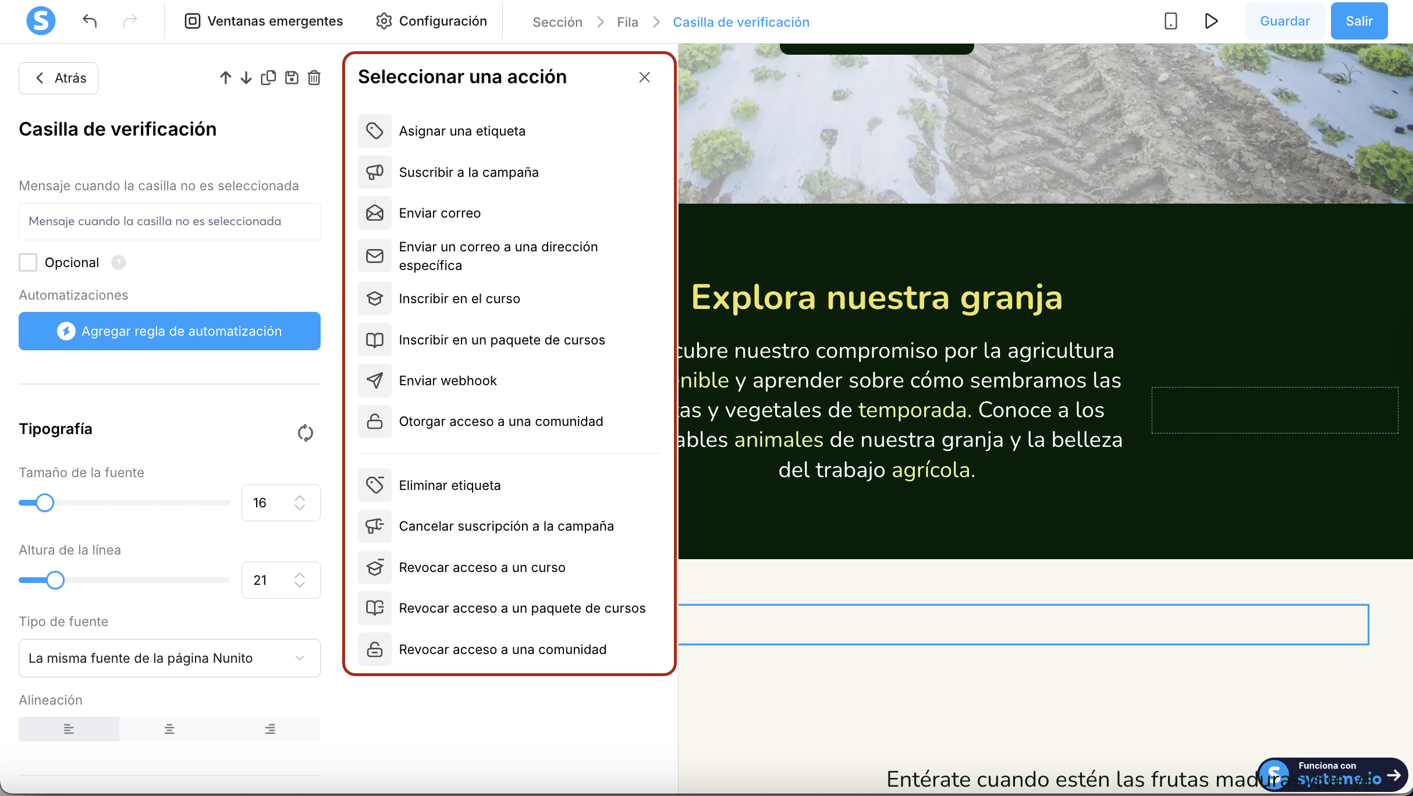Image resolution: width=1413 pixels, height=796 pixels.
Task: Select left text alignment option
Action: coord(69,729)
